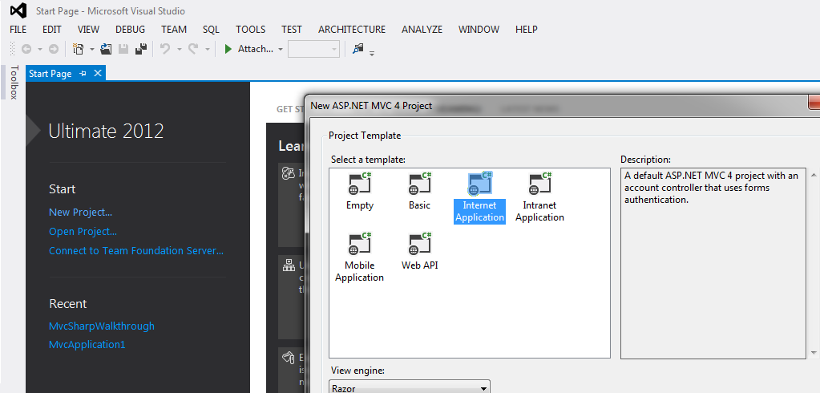The width and height of the screenshot is (820, 393).
Task: Open the VIEW menu
Action: (x=88, y=30)
